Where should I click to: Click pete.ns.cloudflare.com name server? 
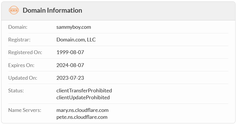pyautogui.click(x=82, y=117)
